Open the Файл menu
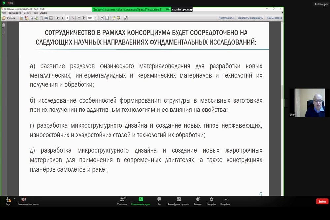Viewport: 330px width, 220px height. pyautogui.click(x=4, y=13)
